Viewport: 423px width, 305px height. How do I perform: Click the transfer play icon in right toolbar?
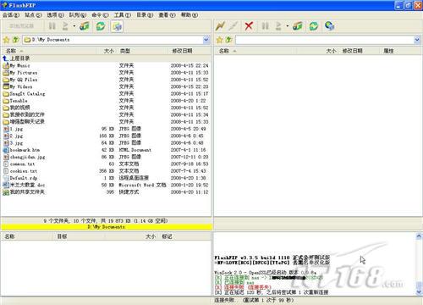(278, 26)
